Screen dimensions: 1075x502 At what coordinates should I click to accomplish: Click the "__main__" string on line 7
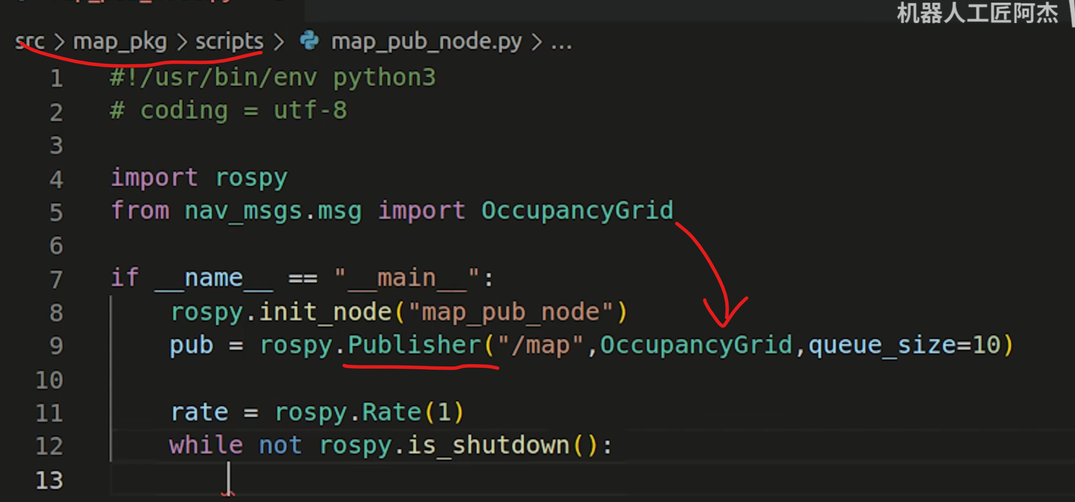point(407,278)
